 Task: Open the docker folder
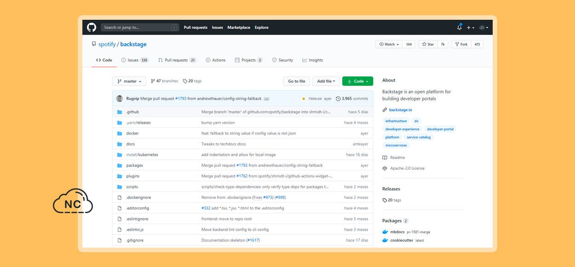pyautogui.click(x=132, y=133)
